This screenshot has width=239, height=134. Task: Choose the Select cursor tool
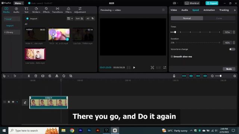tap(4, 76)
